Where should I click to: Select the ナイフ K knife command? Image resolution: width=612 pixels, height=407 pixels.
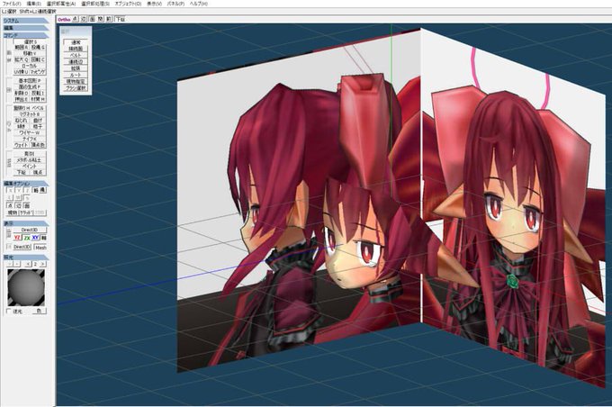click(30, 139)
